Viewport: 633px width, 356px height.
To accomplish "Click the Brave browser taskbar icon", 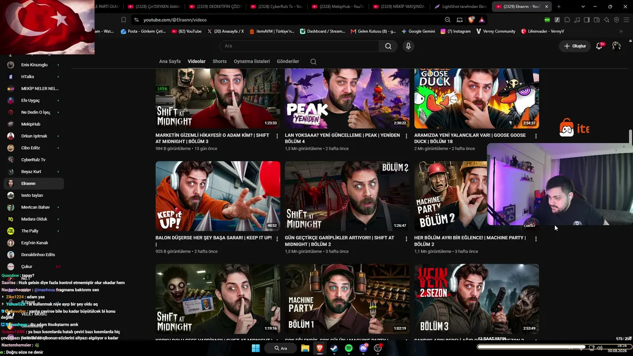I will [x=319, y=348].
